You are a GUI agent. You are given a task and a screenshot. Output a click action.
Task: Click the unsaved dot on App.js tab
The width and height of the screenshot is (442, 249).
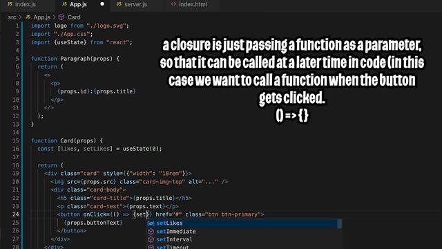point(102,4)
